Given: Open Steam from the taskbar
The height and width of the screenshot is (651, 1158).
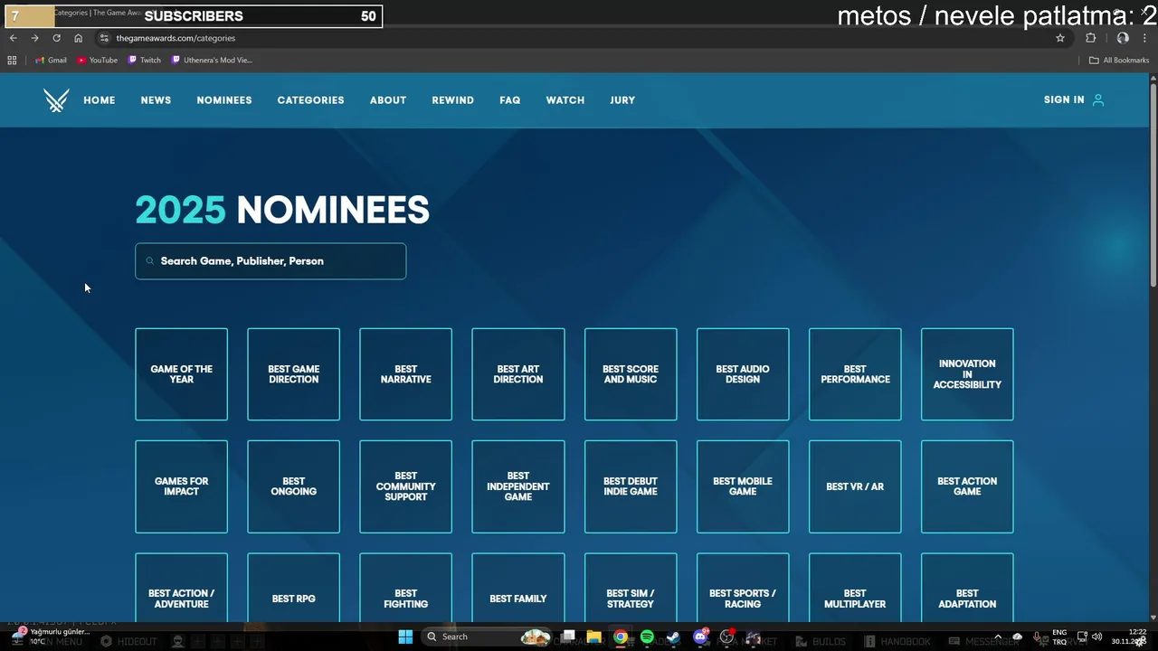Looking at the screenshot, I should [673, 637].
